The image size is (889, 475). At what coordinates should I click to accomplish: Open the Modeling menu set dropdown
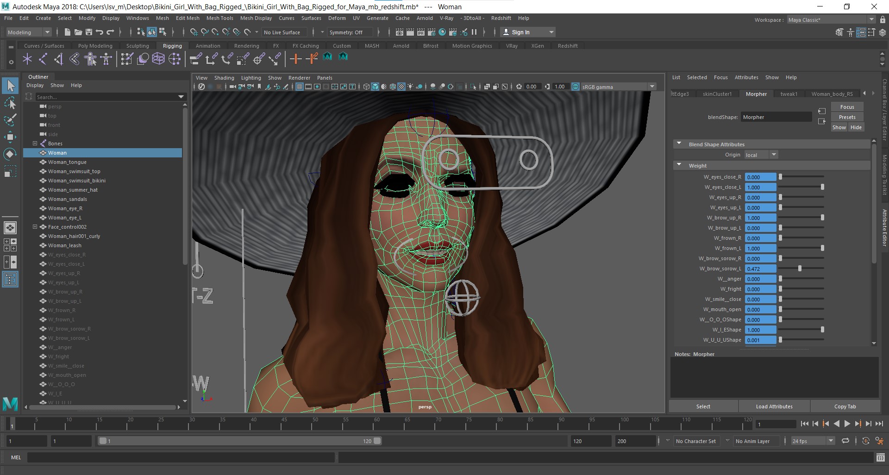point(29,32)
